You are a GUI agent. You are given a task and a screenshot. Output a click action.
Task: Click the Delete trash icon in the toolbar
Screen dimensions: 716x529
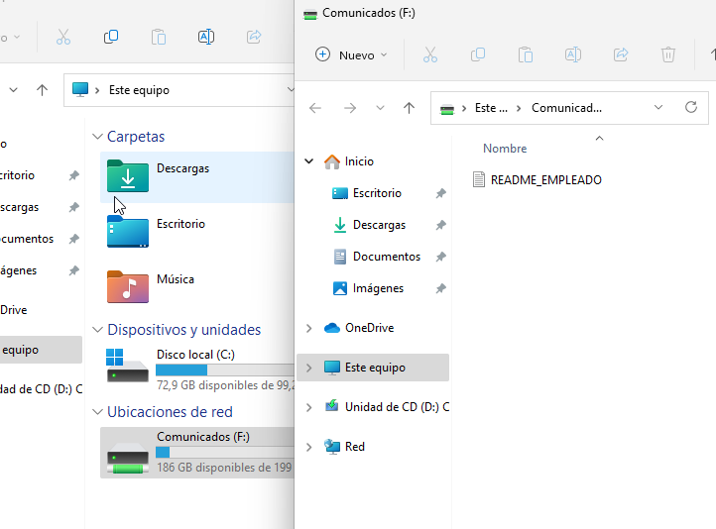[x=668, y=55]
